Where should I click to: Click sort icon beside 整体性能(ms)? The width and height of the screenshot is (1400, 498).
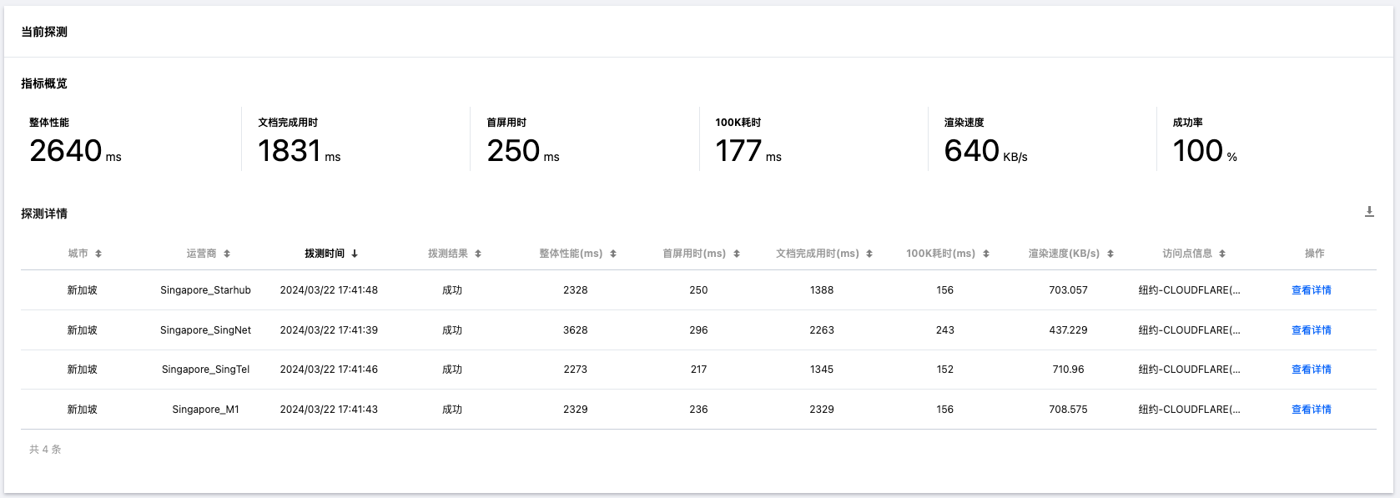point(613,254)
